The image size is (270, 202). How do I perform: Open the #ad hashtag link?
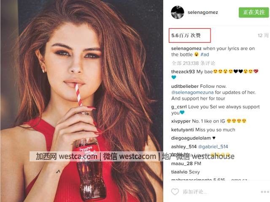point(205,55)
